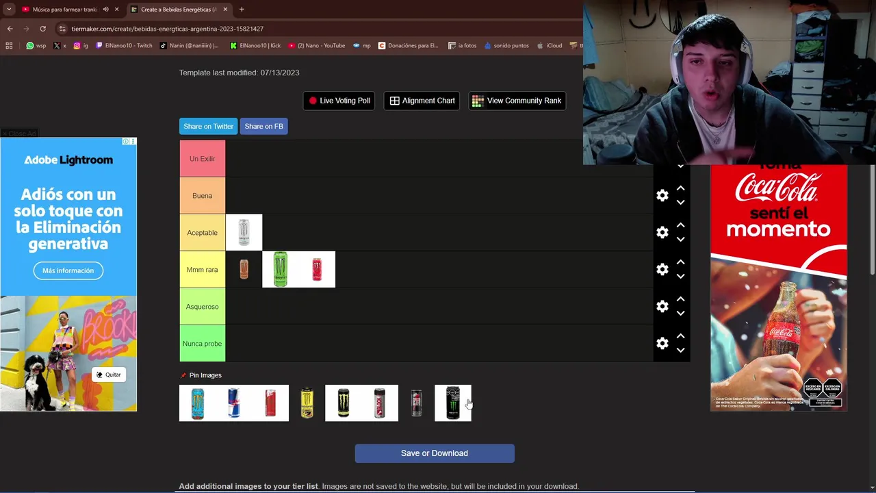The height and width of the screenshot is (493, 876).
Task: Open settings gear for Asqueroso tier
Action: pos(662,307)
